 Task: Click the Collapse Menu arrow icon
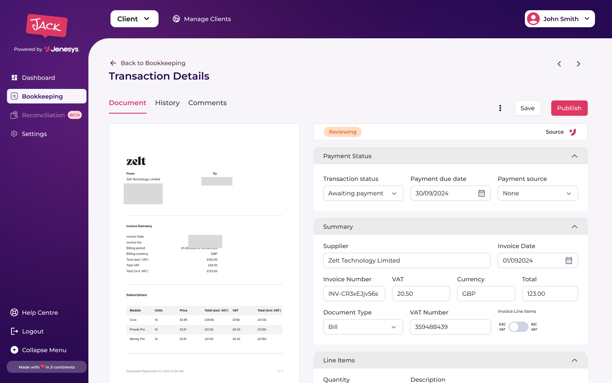14,350
